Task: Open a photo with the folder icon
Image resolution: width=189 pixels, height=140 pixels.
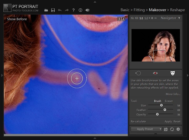Action: [x=46, y=10]
